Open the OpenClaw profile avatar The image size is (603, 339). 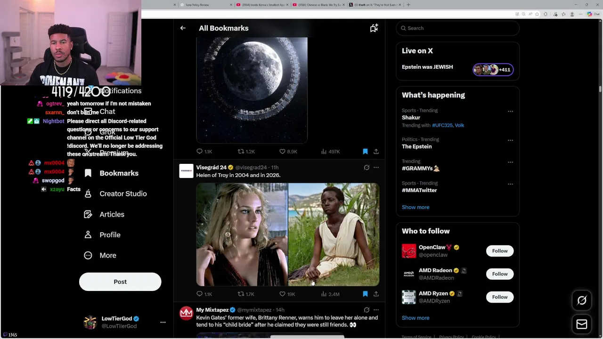[x=409, y=251]
